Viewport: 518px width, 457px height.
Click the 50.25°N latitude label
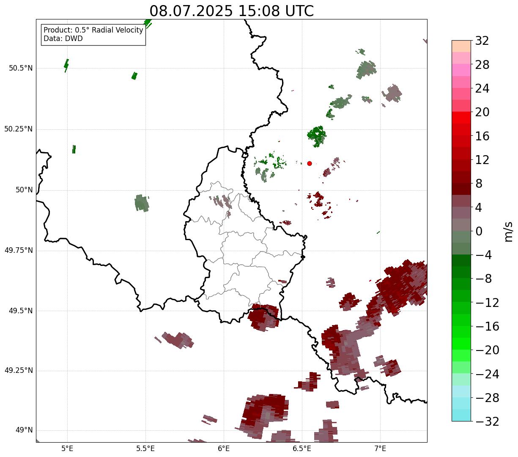[19, 129]
